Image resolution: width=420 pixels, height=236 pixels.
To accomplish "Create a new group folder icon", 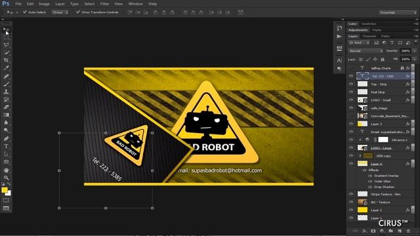I will click(391, 231).
